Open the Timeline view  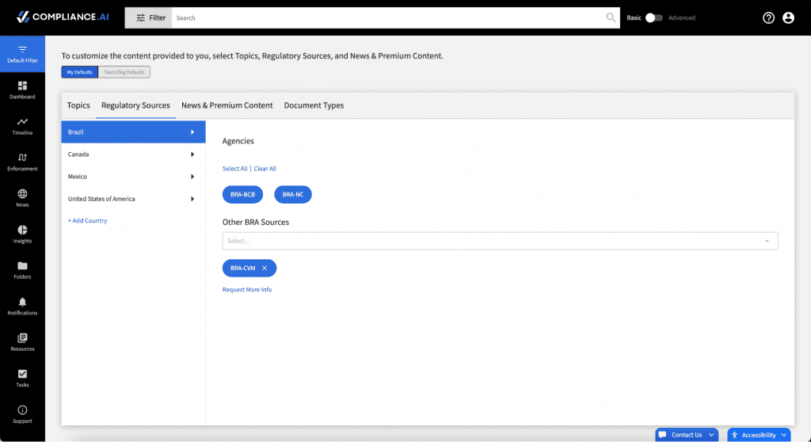click(x=22, y=126)
